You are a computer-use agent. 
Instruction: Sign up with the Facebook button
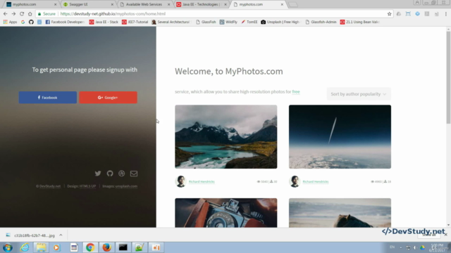(48, 98)
